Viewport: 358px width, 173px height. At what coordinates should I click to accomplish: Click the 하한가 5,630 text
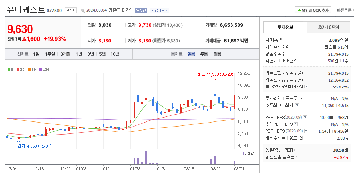click(x=166, y=41)
